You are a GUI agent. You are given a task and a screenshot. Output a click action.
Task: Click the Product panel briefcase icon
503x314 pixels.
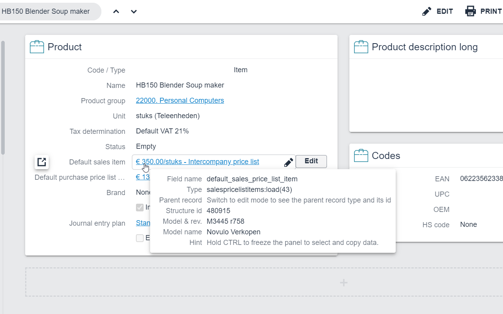[x=37, y=47]
